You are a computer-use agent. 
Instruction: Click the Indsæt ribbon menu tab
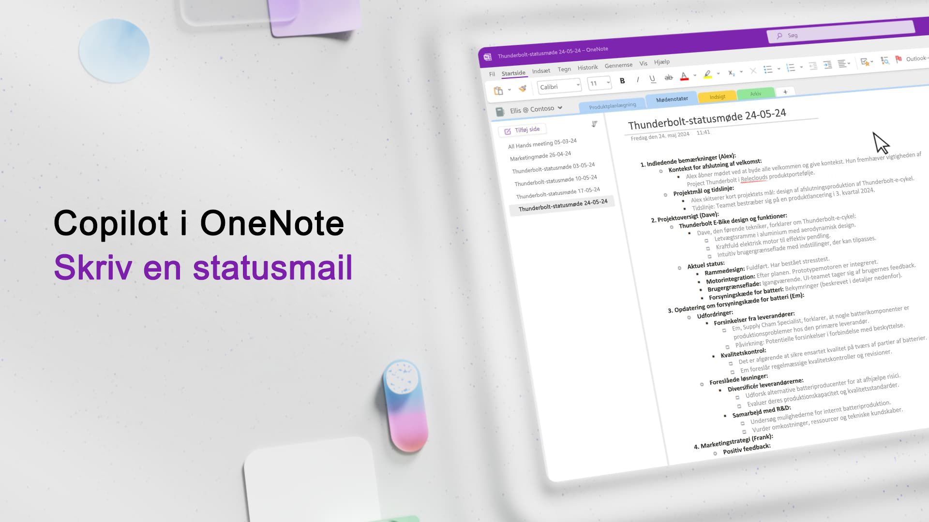point(541,71)
